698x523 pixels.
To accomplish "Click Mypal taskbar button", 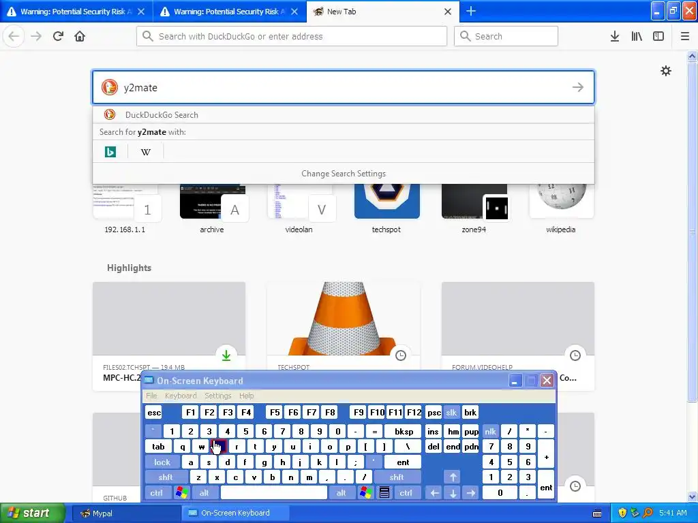I will 125,513.
